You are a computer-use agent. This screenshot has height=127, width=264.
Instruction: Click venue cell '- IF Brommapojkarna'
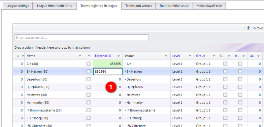tap(147, 110)
